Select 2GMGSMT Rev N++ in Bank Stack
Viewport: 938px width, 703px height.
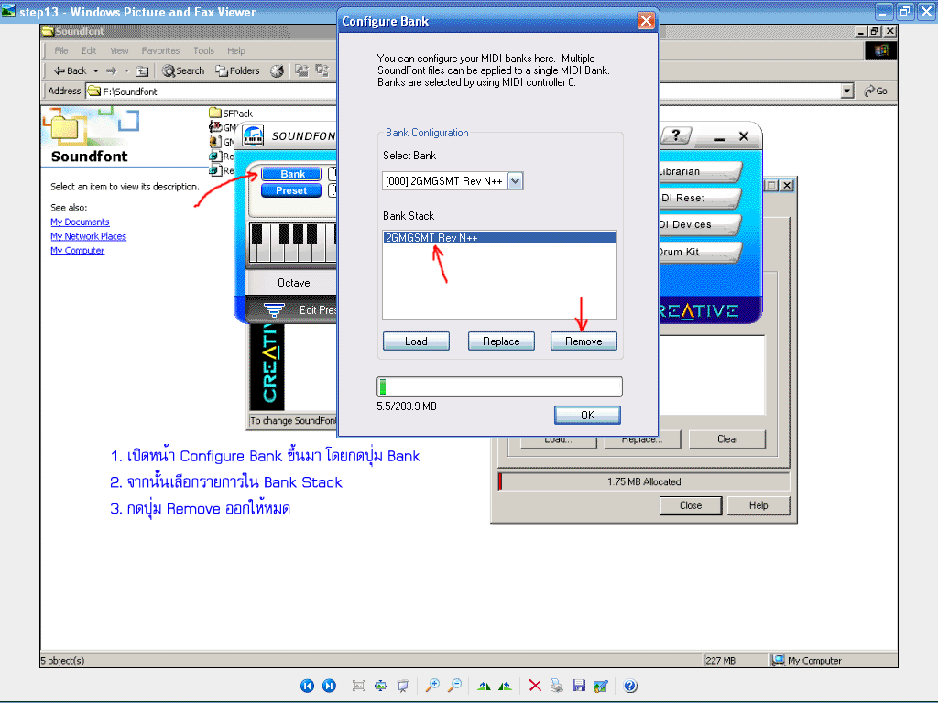click(x=499, y=238)
